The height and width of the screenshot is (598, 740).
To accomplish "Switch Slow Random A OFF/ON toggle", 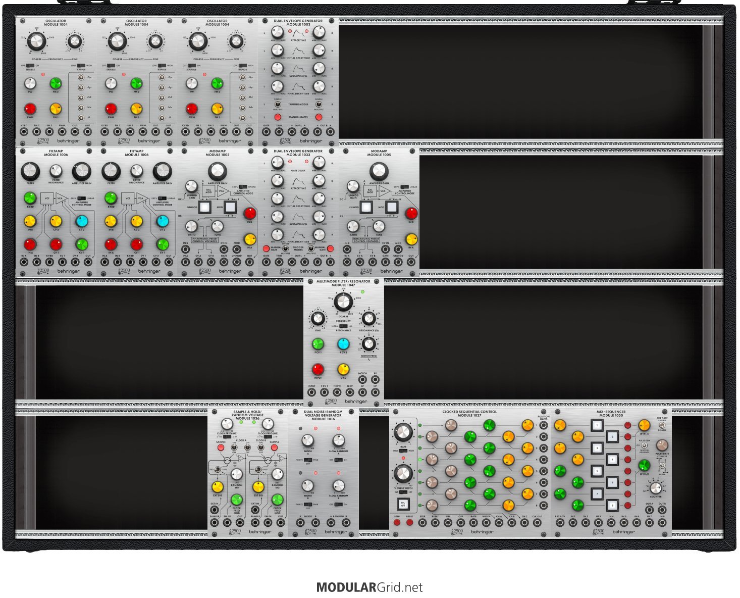I will (339, 460).
